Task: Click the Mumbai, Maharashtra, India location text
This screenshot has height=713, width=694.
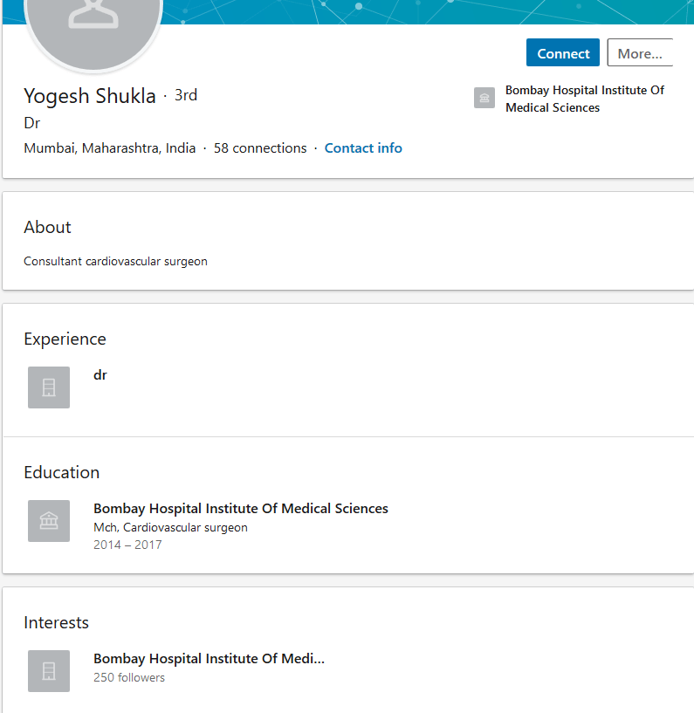Action: pyautogui.click(x=110, y=148)
